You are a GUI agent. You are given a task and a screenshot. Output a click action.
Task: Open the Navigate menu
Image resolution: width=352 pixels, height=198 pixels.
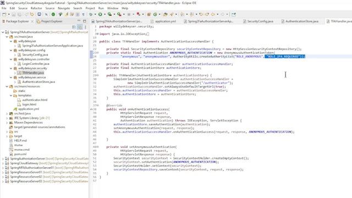coord(64,8)
